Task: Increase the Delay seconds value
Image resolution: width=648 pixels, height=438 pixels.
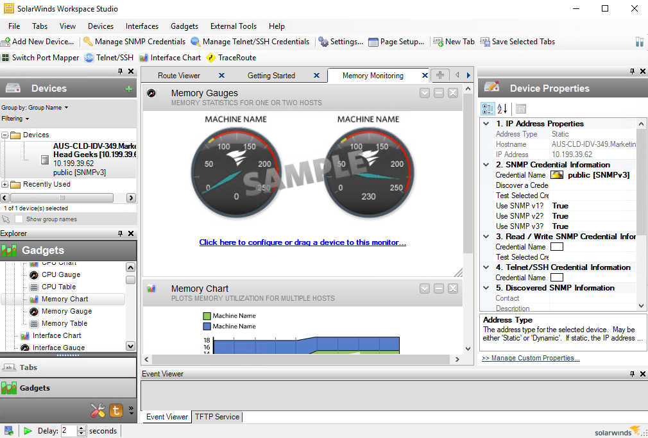Action: (x=81, y=428)
